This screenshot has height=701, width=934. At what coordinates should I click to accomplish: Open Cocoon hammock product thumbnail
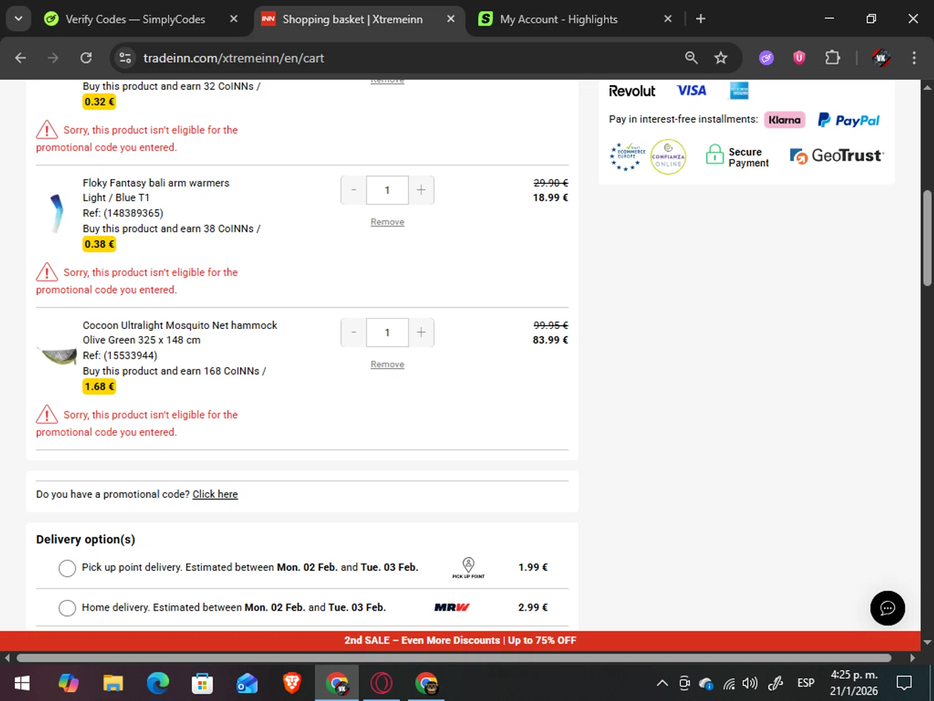pyautogui.click(x=57, y=356)
